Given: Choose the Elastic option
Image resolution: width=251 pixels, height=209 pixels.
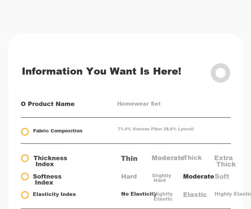Looking at the screenshot, I should pos(195,195).
